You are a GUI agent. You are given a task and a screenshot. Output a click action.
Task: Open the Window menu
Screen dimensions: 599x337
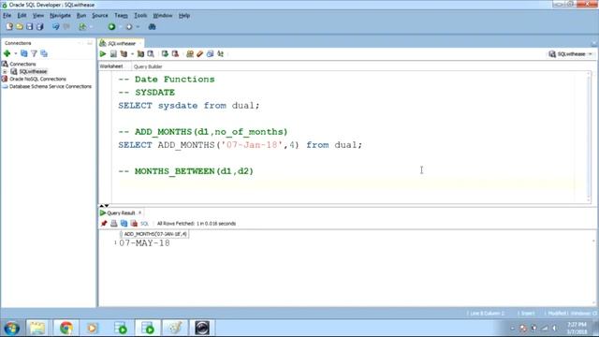coord(162,16)
